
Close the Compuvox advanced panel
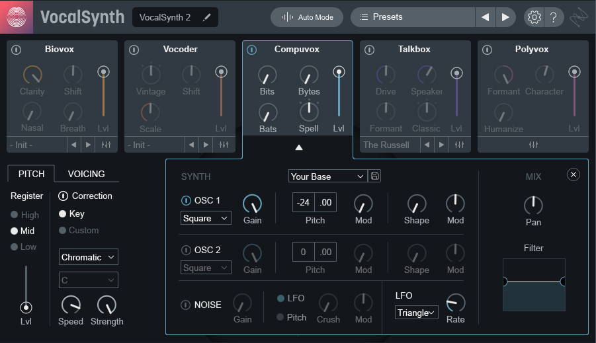tap(574, 174)
